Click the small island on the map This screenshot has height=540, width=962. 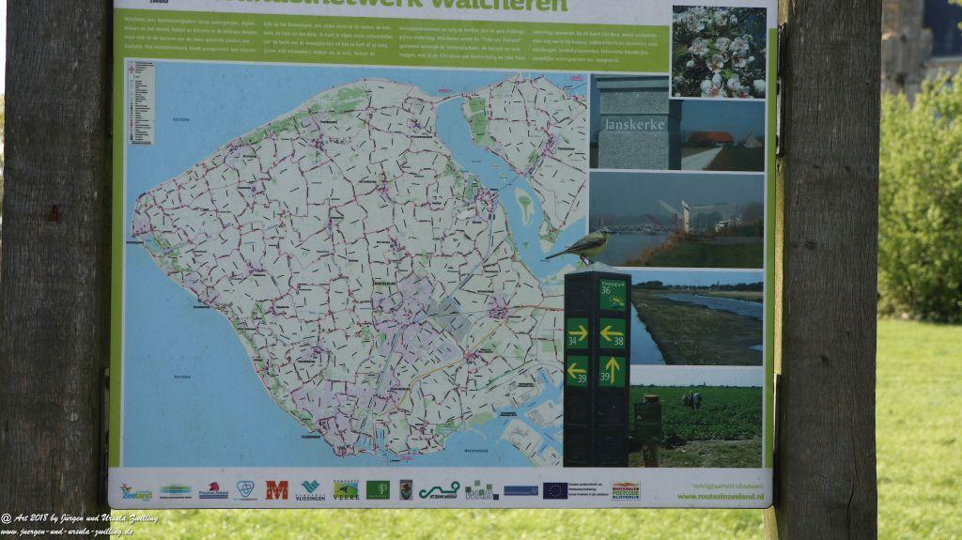tap(524, 206)
